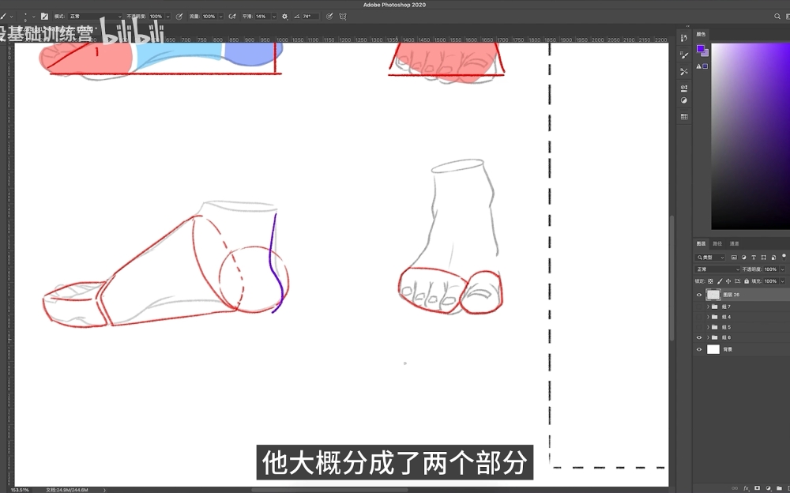
Task: Open the layer filter 类型 dropdown
Action: 710,258
